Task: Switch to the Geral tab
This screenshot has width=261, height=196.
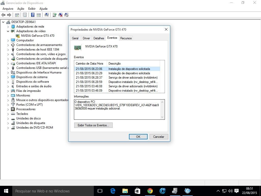Action: pos(75,38)
